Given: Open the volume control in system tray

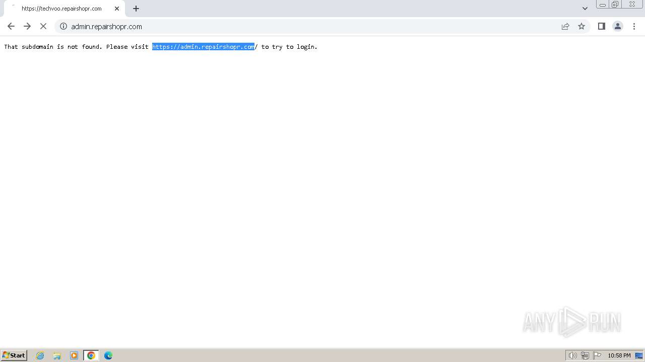Looking at the screenshot, I should [x=573, y=355].
